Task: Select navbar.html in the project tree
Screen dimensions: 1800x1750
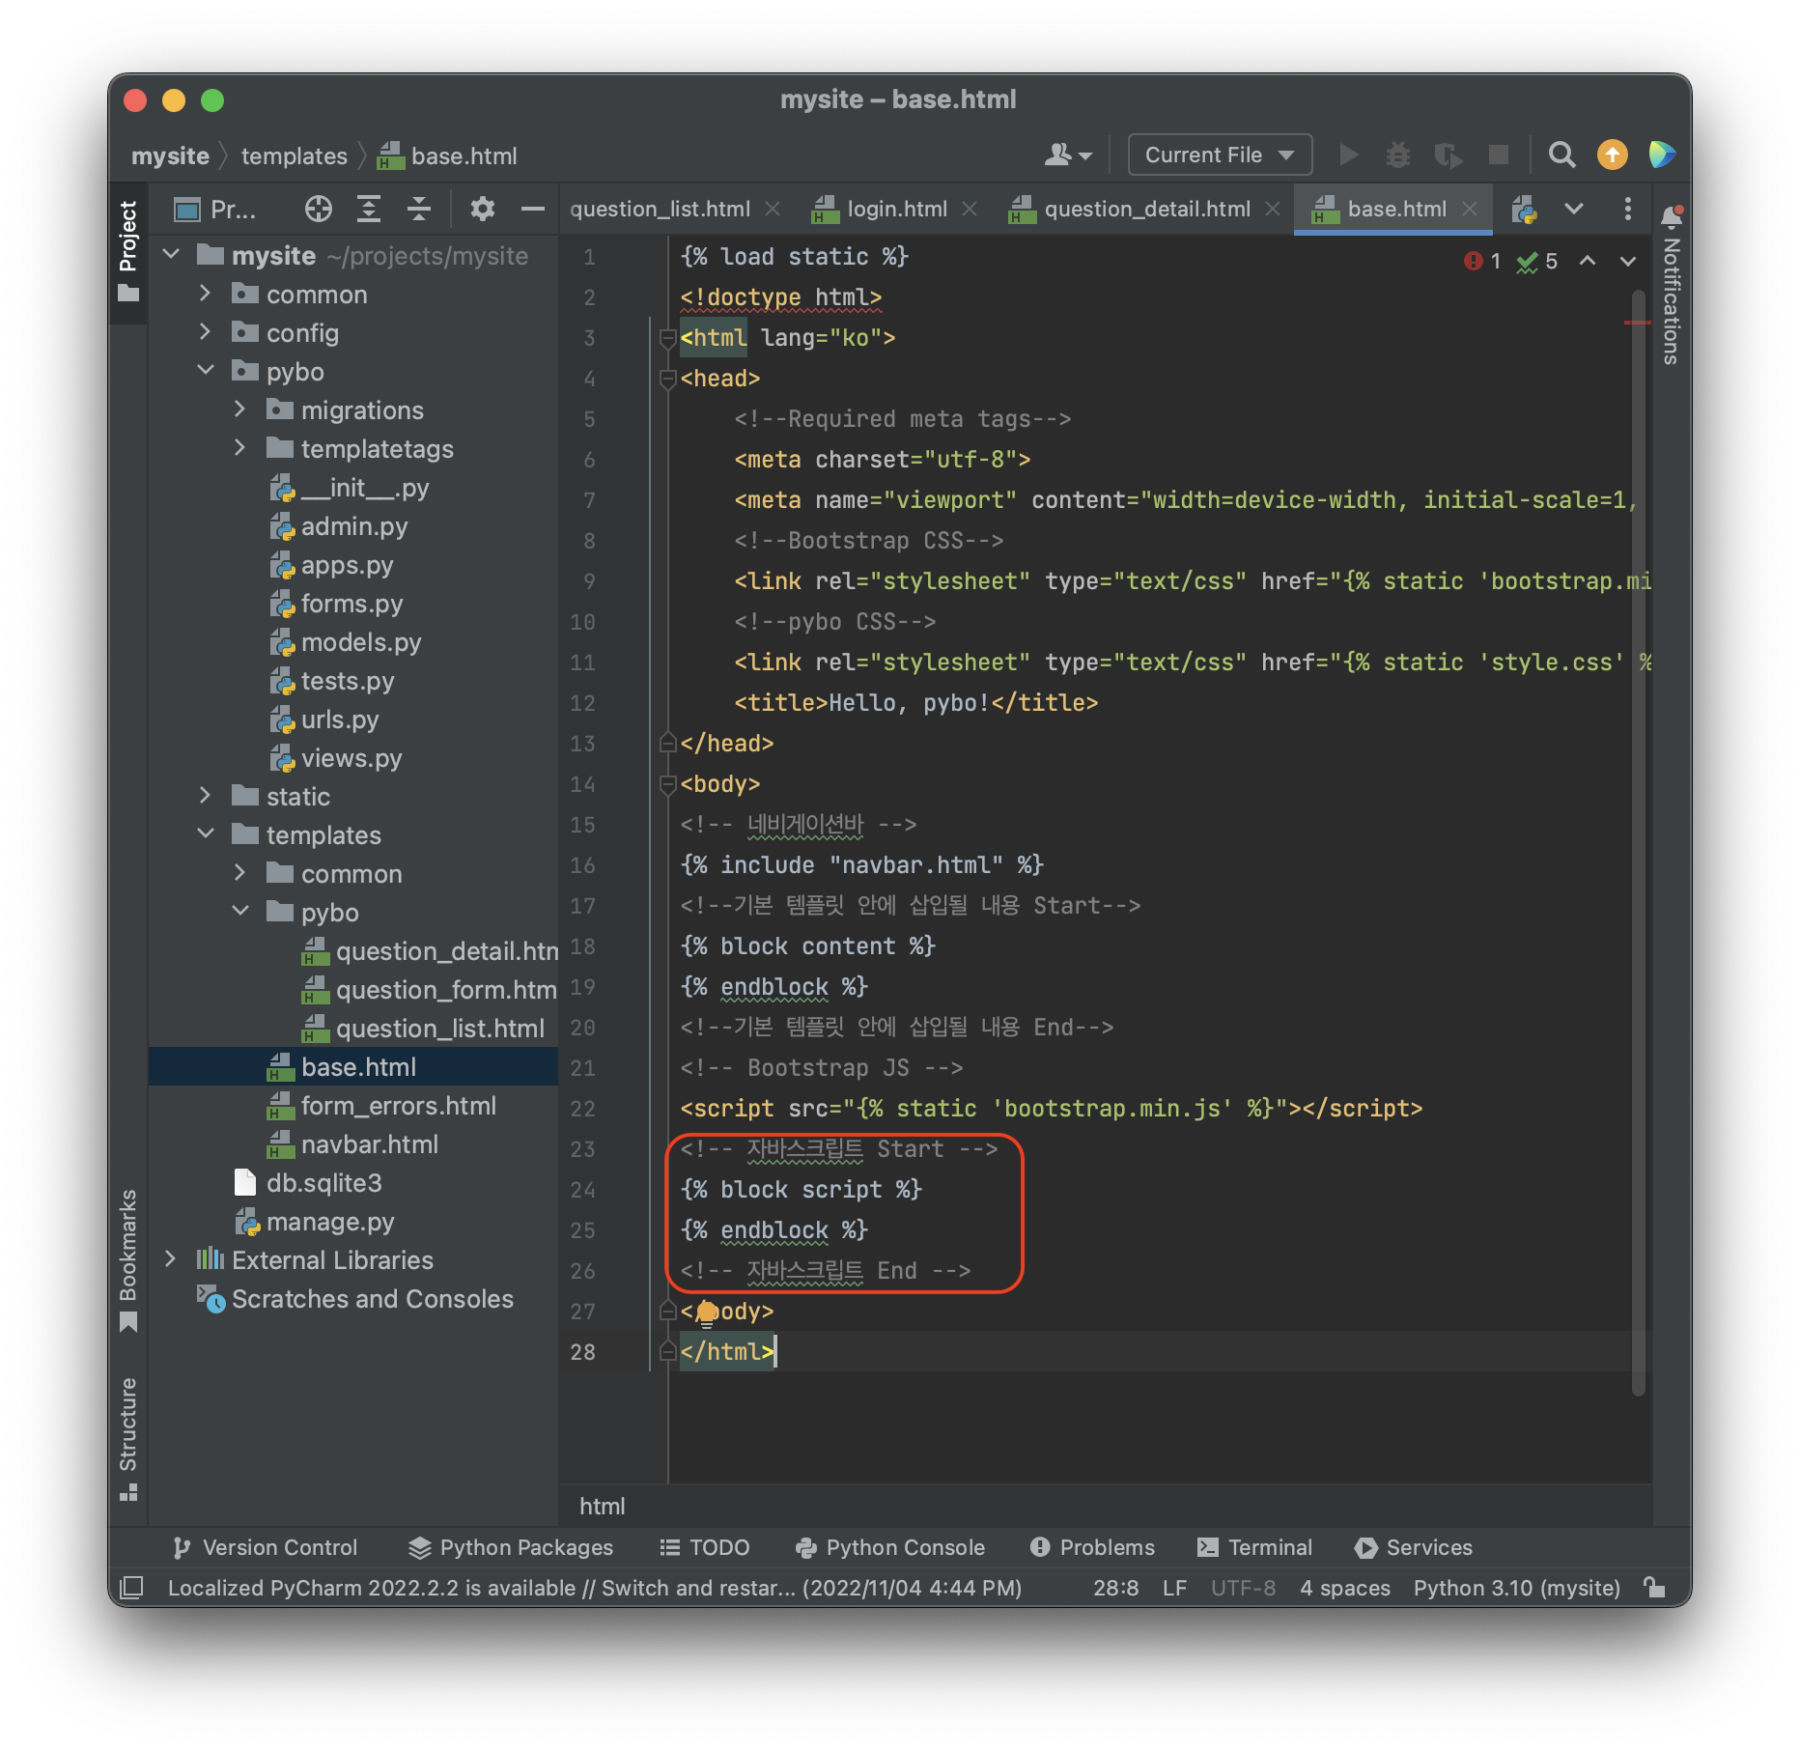Action: [369, 1144]
